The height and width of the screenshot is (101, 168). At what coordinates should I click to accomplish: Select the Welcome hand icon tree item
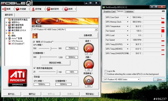click(x=10, y=20)
